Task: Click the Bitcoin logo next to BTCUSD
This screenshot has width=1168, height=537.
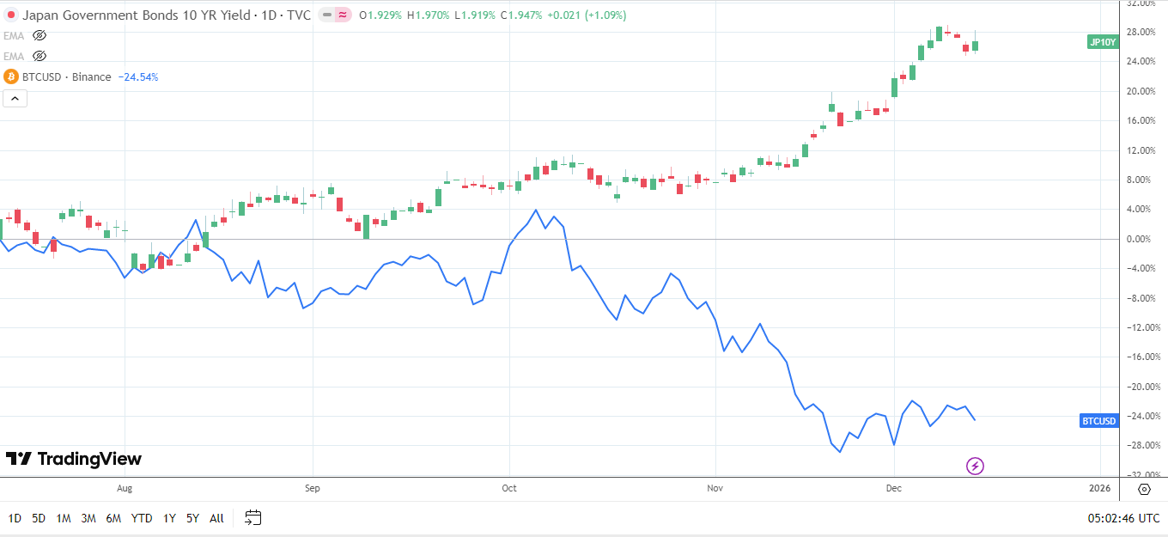Action: coord(10,76)
